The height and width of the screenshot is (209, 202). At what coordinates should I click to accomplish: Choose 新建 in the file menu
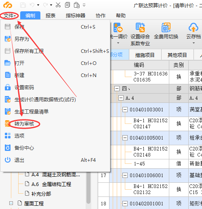click(x=55, y=75)
